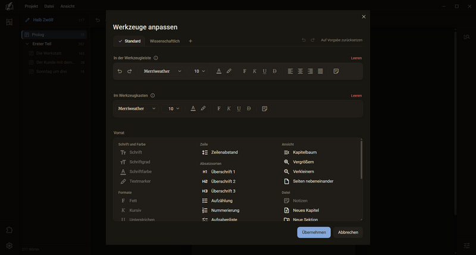Image resolution: width=476 pixels, height=255 pixels.
Task: Click justify icon in Werkzeugleiste
Action: (321, 71)
